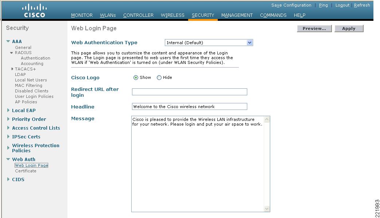Viewport: 380px width, 218px height.
Task: Collapse the AAA section
Action: [x=8, y=42]
